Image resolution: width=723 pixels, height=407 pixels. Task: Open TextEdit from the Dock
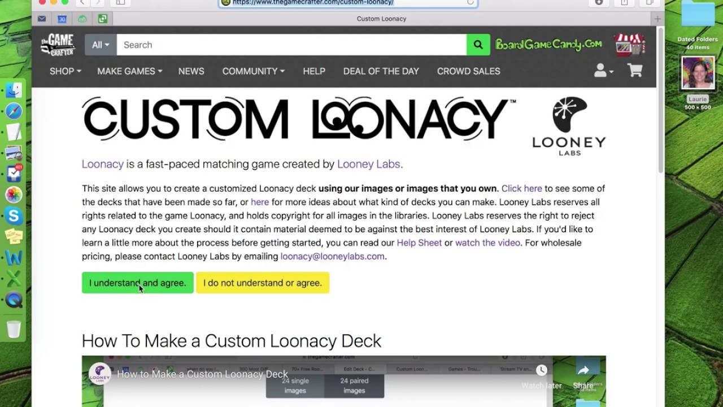pos(14,132)
